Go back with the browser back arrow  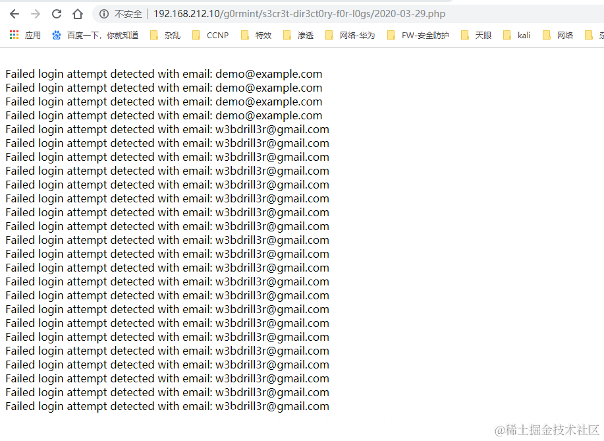click(14, 15)
